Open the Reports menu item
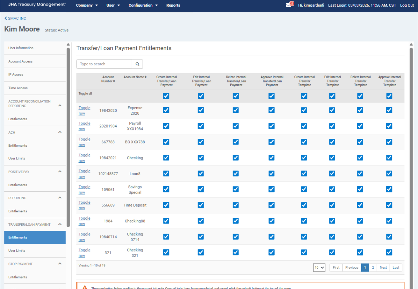The width and height of the screenshot is (418, 289). click(173, 5)
